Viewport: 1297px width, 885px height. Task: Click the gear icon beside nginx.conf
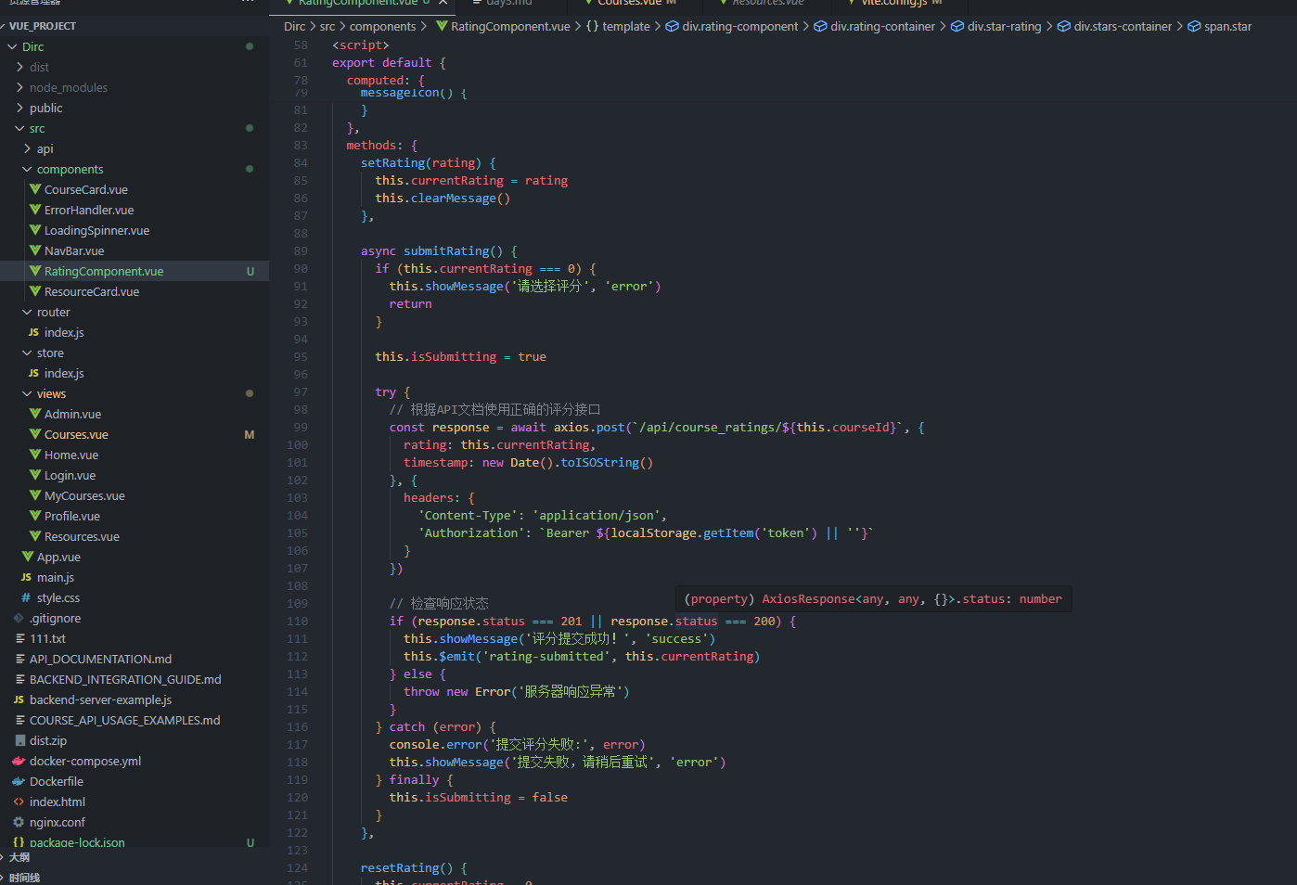coord(19,822)
